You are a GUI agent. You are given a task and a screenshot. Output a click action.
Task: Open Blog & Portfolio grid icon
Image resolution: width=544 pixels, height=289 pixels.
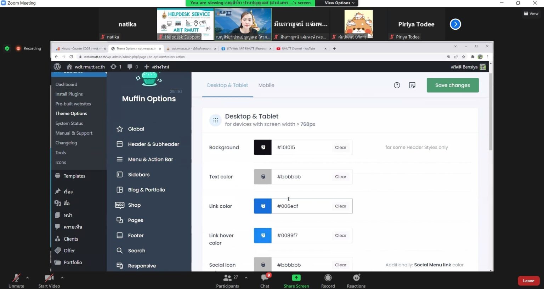(x=120, y=190)
